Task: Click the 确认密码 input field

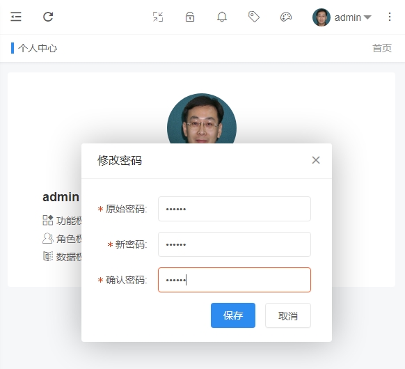Action: coord(235,280)
